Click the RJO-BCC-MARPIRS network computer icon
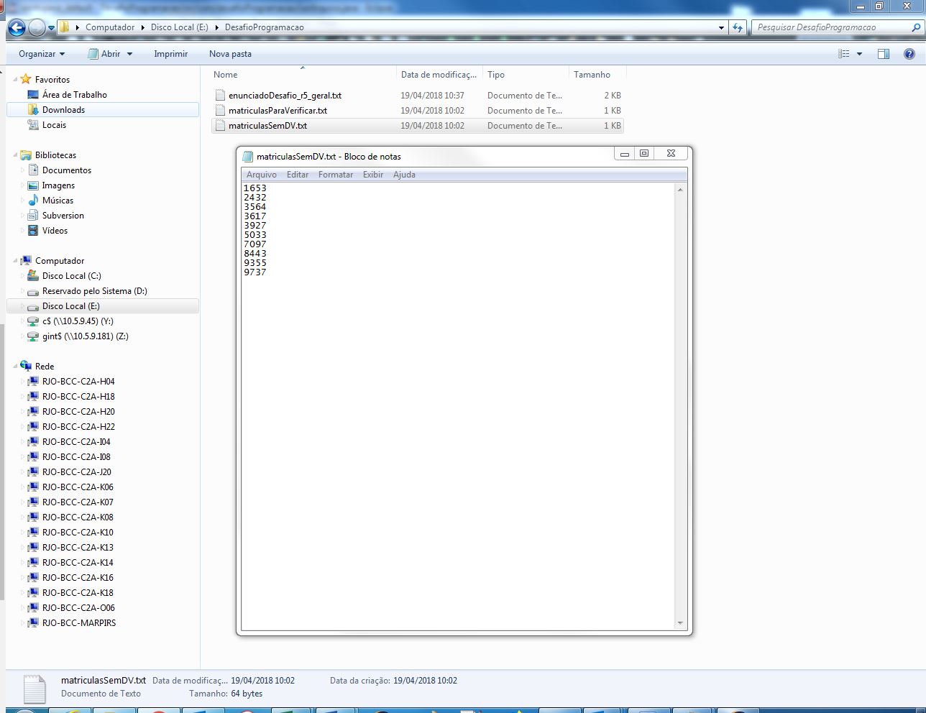The height and width of the screenshot is (713, 926). 33,622
